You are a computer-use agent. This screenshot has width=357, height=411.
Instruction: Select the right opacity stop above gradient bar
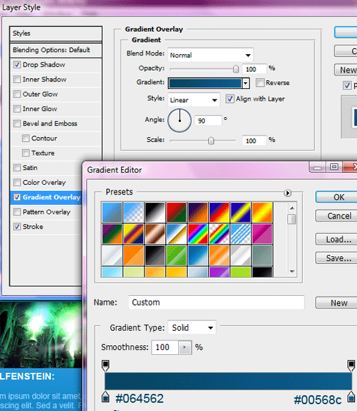351,365
